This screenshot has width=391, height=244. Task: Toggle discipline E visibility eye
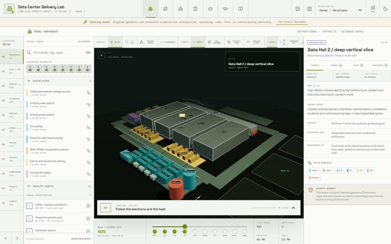click(46, 69)
